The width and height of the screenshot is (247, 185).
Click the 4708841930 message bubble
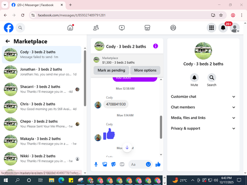(x=116, y=104)
